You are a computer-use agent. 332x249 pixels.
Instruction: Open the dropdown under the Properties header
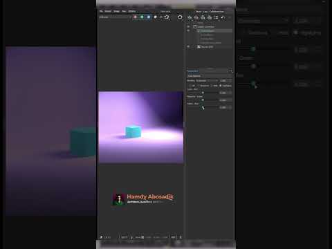pyautogui.click(x=210, y=76)
